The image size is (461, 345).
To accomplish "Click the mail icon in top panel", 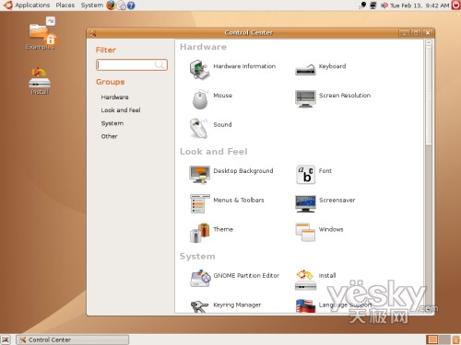I will pyautogui.click(x=122, y=6).
